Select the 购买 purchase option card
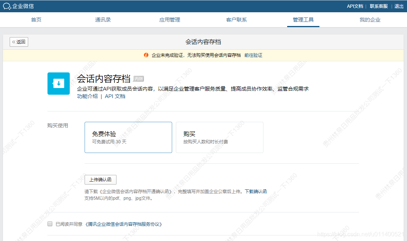 (220, 137)
